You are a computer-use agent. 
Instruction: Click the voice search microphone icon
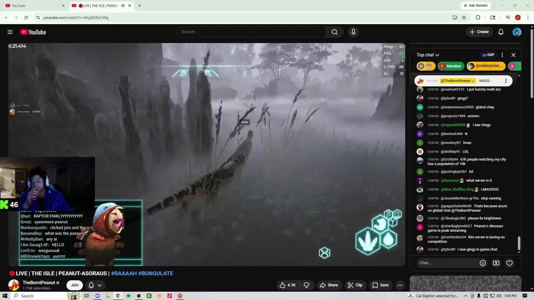pyautogui.click(x=353, y=32)
